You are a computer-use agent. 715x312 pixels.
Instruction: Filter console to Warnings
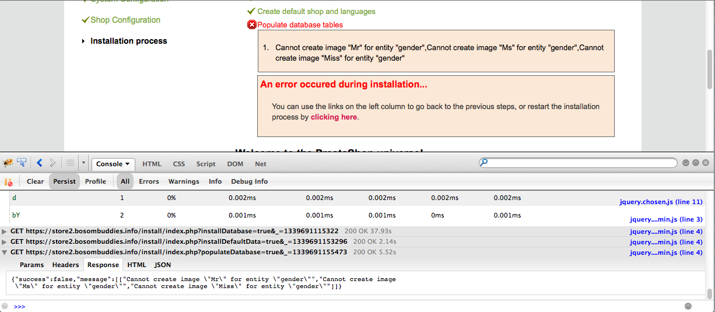point(184,181)
